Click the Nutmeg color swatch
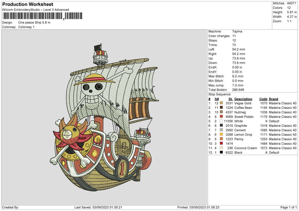This screenshot has width=299, height=211. (x=221, y=112)
